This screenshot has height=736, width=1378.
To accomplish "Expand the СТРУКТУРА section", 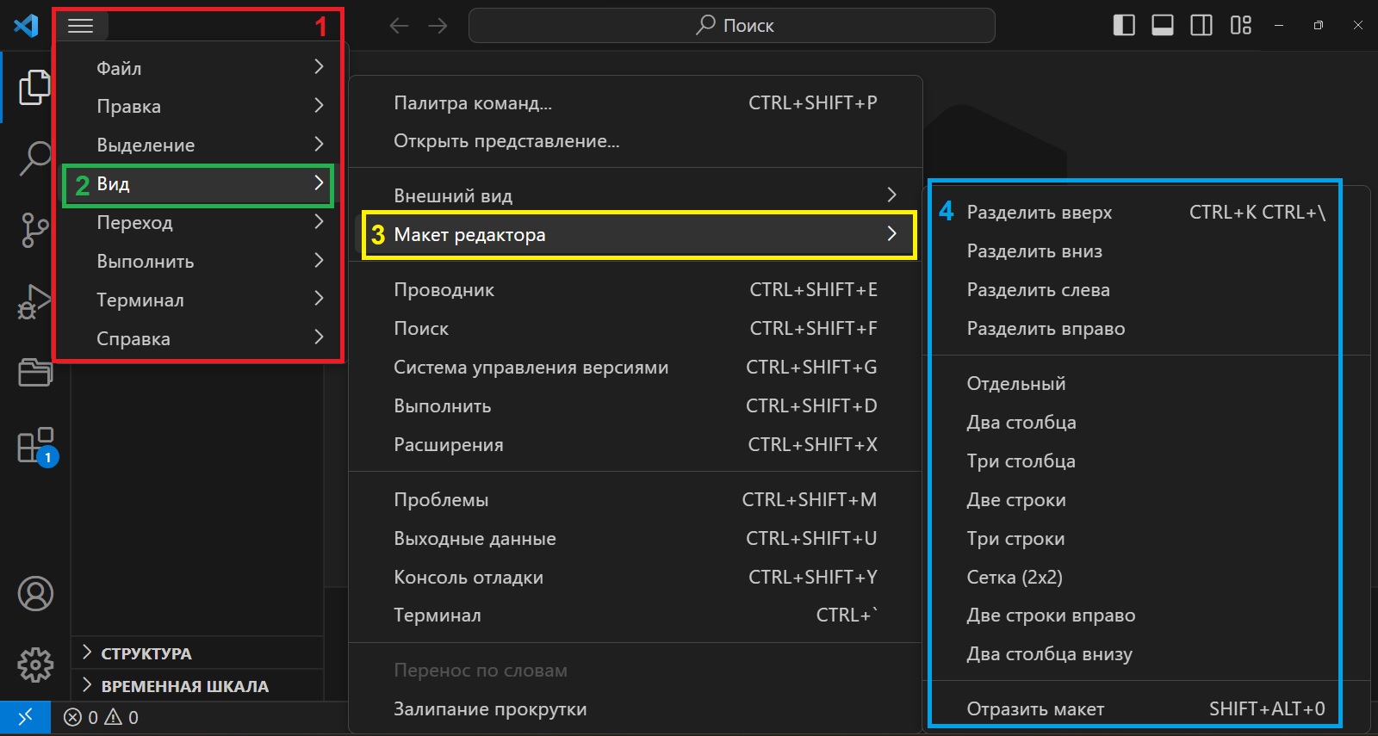I will coord(197,653).
